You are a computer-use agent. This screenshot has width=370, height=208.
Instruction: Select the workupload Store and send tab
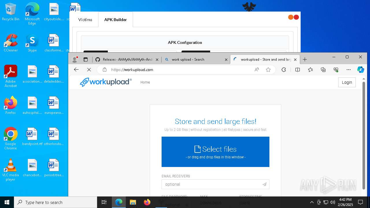265,60
